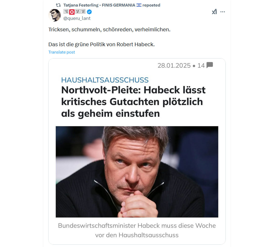The width and height of the screenshot is (274, 247).
Task: Open the HAUSHALTSAUSSCHUSS category label
Action: (x=105, y=80)
